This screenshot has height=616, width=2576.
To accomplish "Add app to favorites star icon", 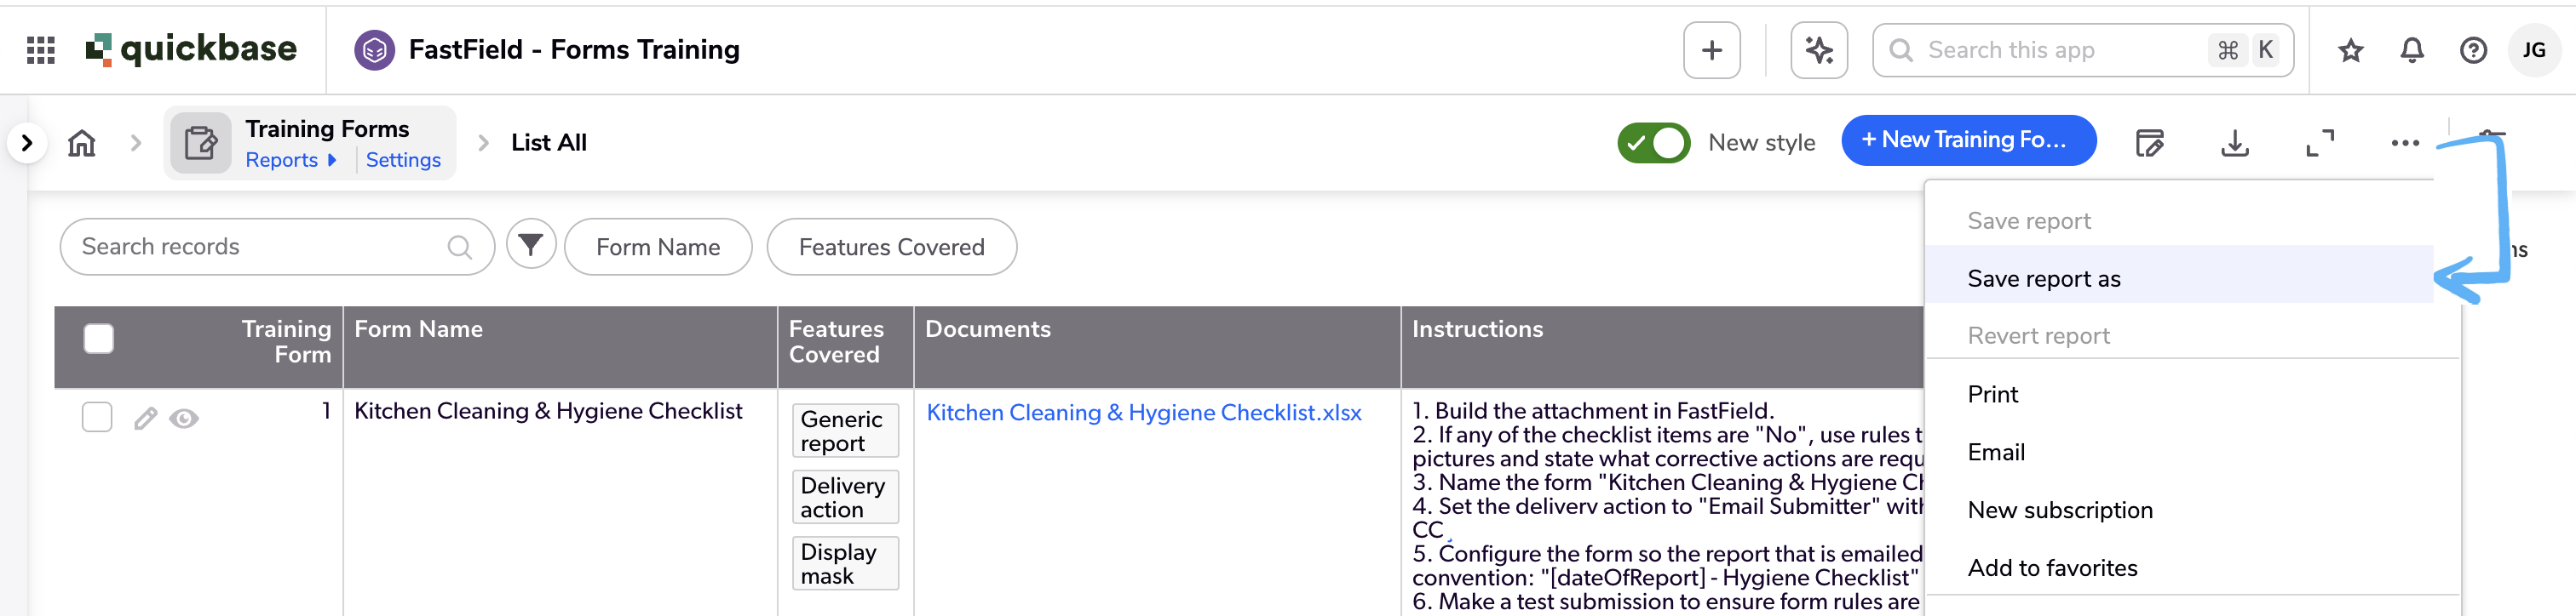I will point(2350,50).
